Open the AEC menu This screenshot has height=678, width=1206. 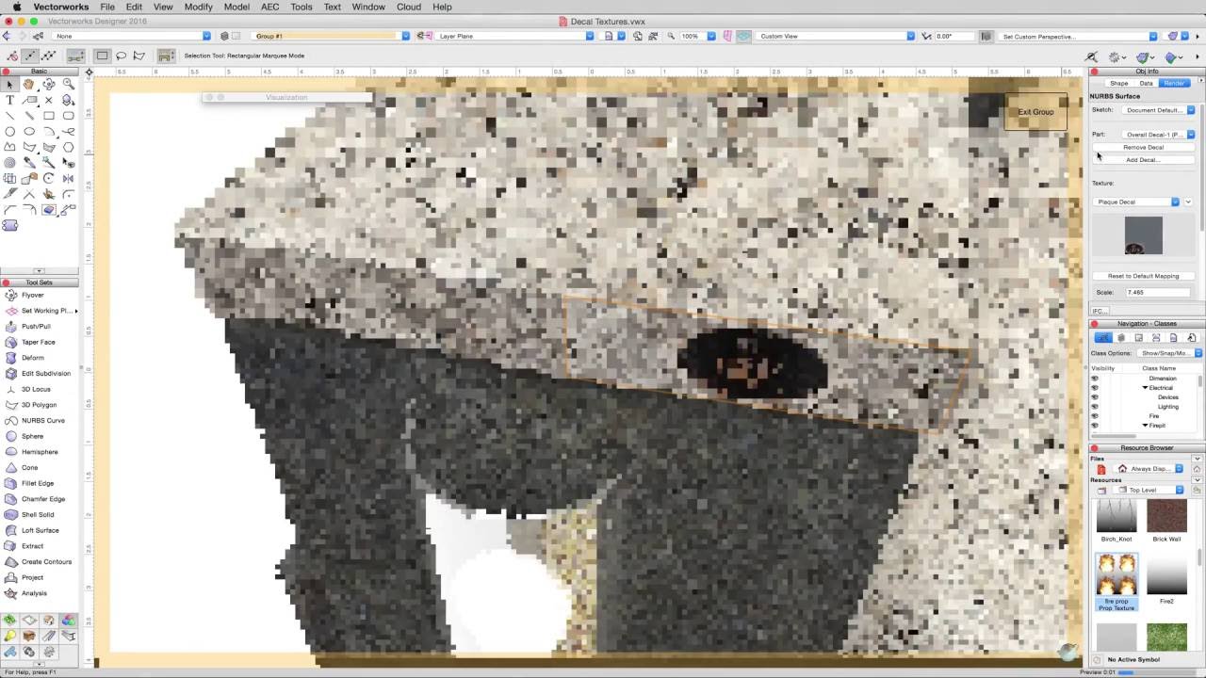tap(269, 7)
